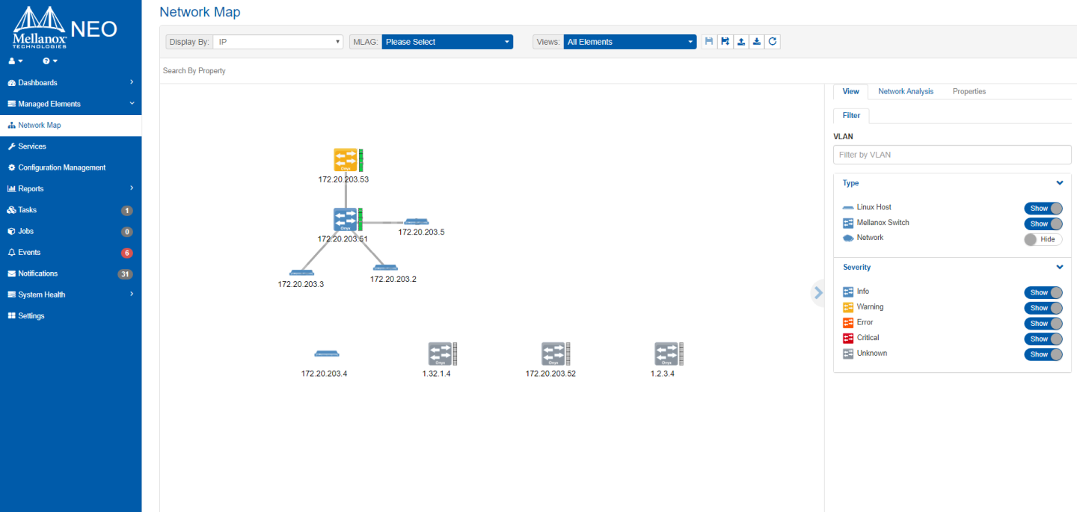Image resolution: width=1077 pixels, height=512 pixels.
Task: Open the help question mark menu
Action: (x=50, y=61)
